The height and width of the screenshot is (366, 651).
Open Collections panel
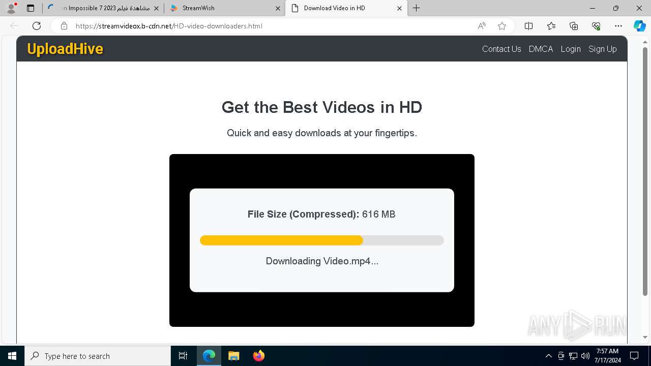click(574, 26)
